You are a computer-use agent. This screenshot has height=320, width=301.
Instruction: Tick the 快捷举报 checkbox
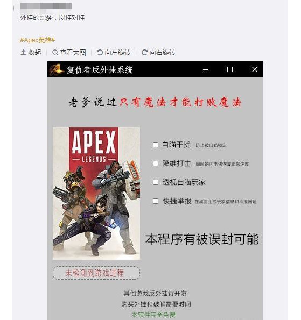(x=156, y=201)
